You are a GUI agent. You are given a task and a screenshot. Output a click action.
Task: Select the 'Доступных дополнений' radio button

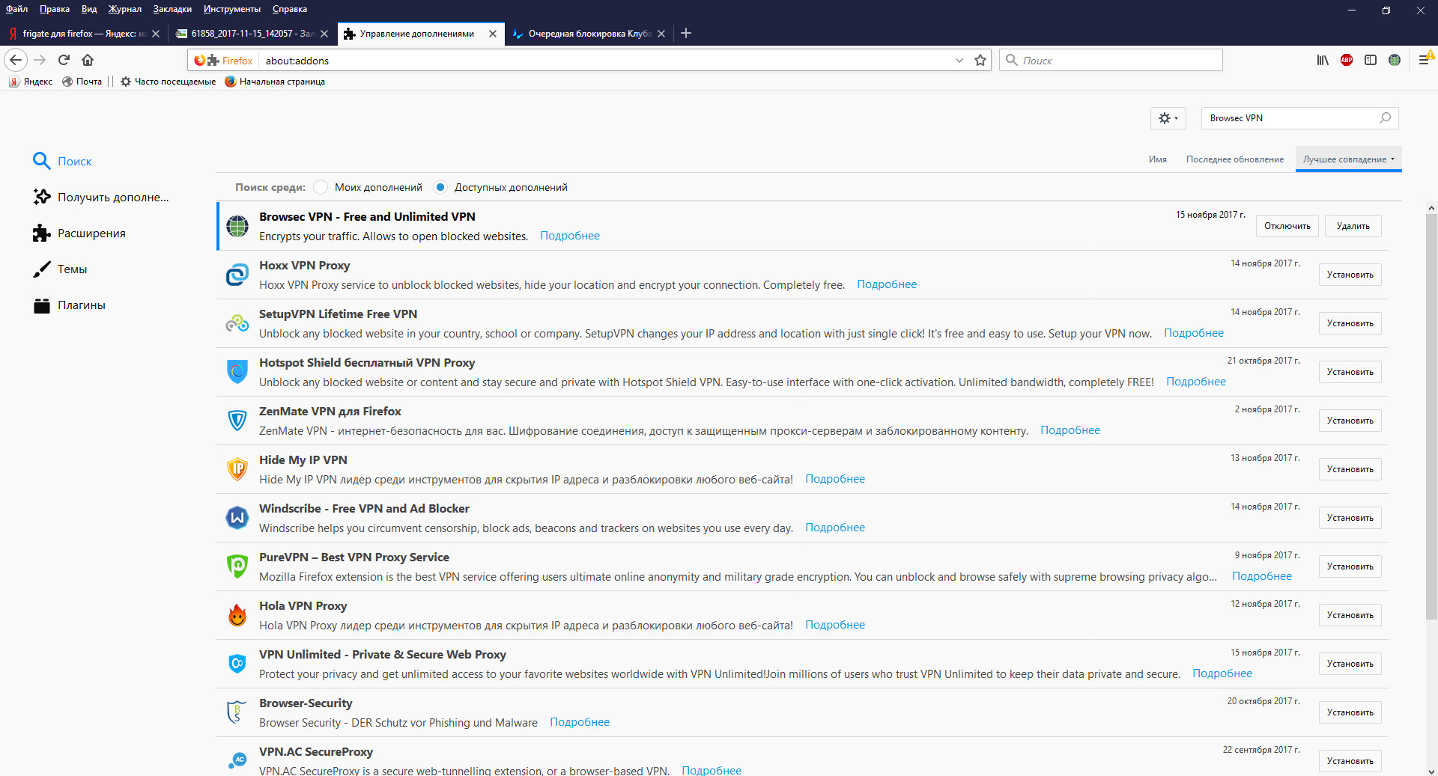[440, 187]
